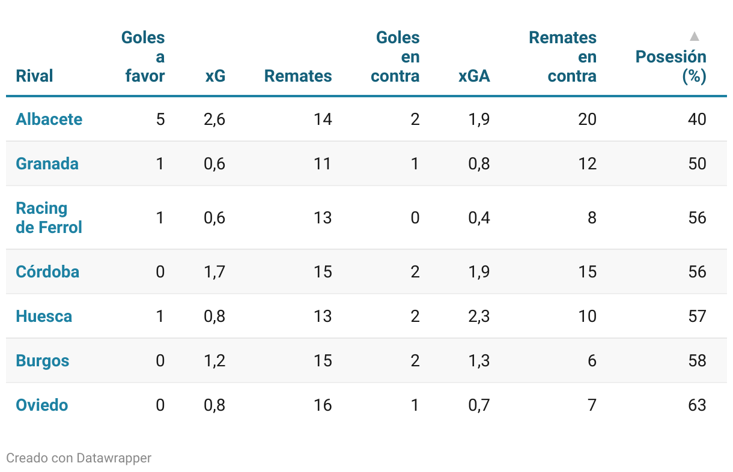Click Albacete's goles a favor value 5

(160, 119)
